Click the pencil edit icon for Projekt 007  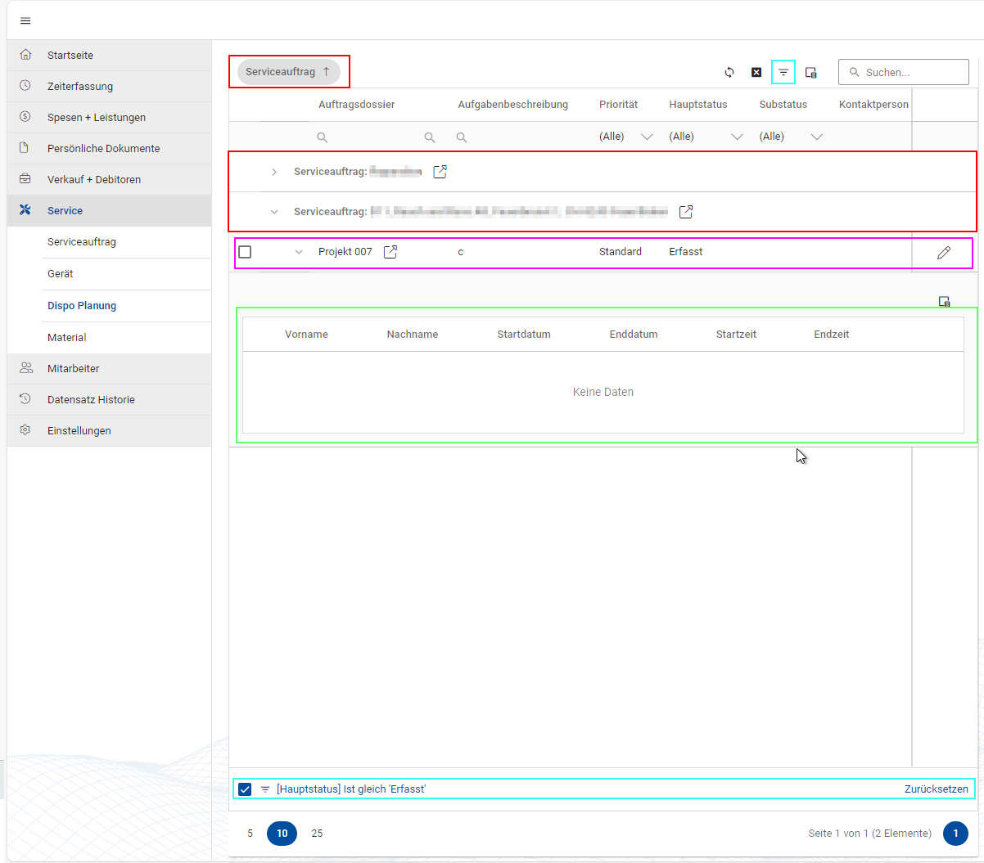click(x=944, y=253)
